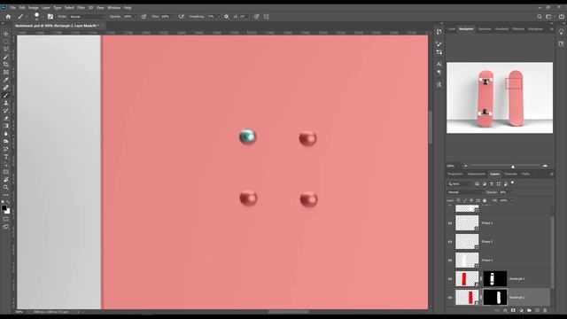567x319 pixels.
Task: Open the Filter menu
Action: click(81, 8)
